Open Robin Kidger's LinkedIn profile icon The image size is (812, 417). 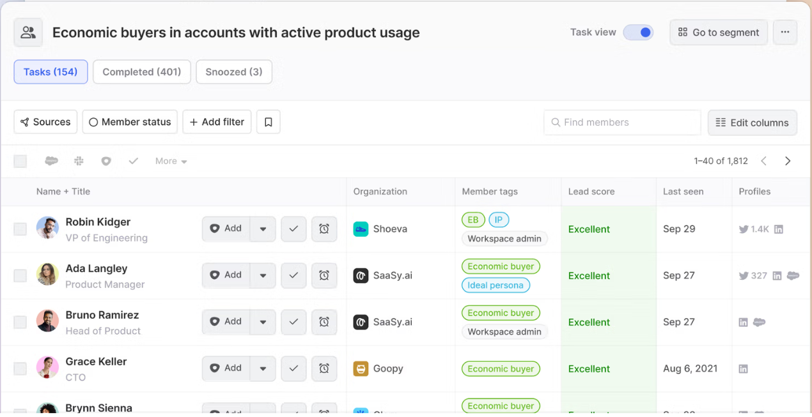tap(779, 229)
